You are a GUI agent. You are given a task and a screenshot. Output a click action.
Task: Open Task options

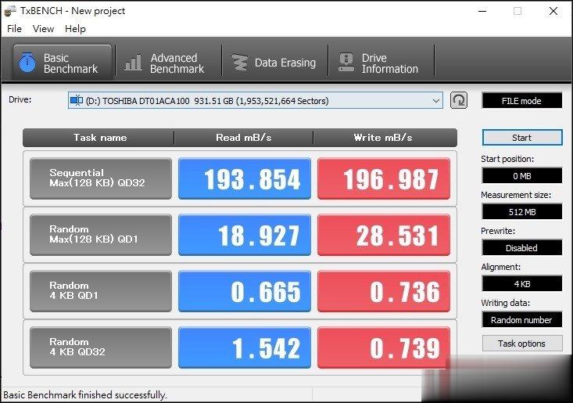tap(522, 344)
